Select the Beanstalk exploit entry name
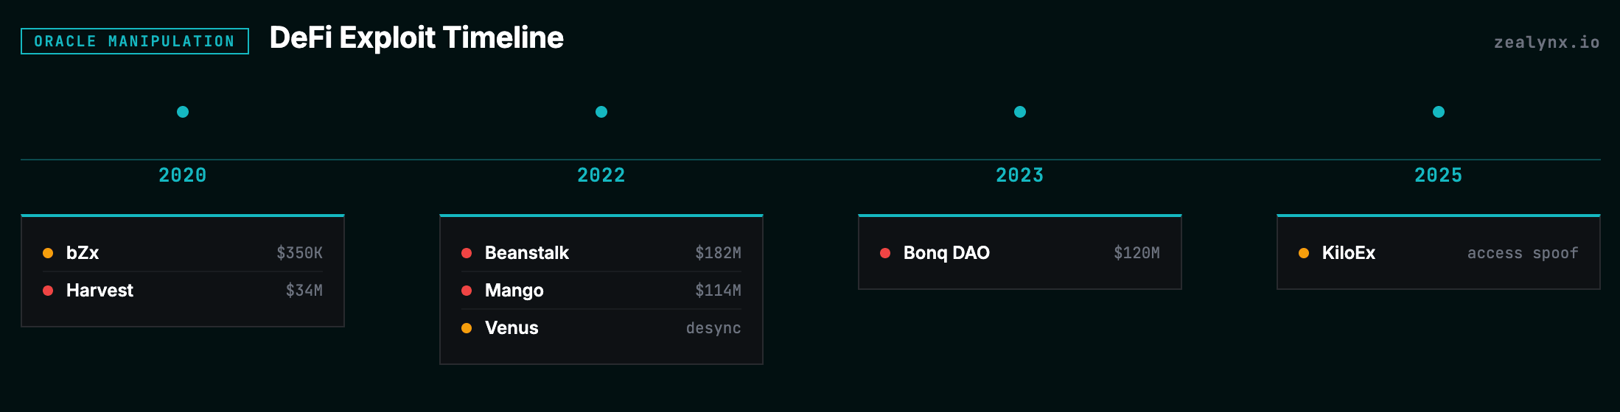1620x412 pixels. [x=527, y=253]
